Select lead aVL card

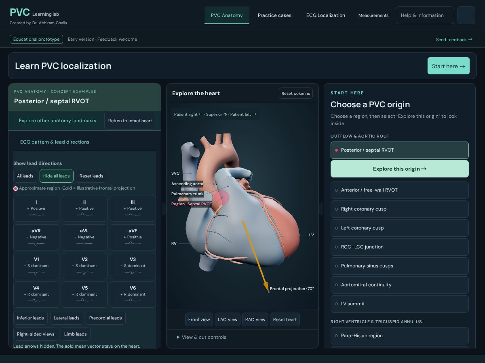click(x=84, y=237)
